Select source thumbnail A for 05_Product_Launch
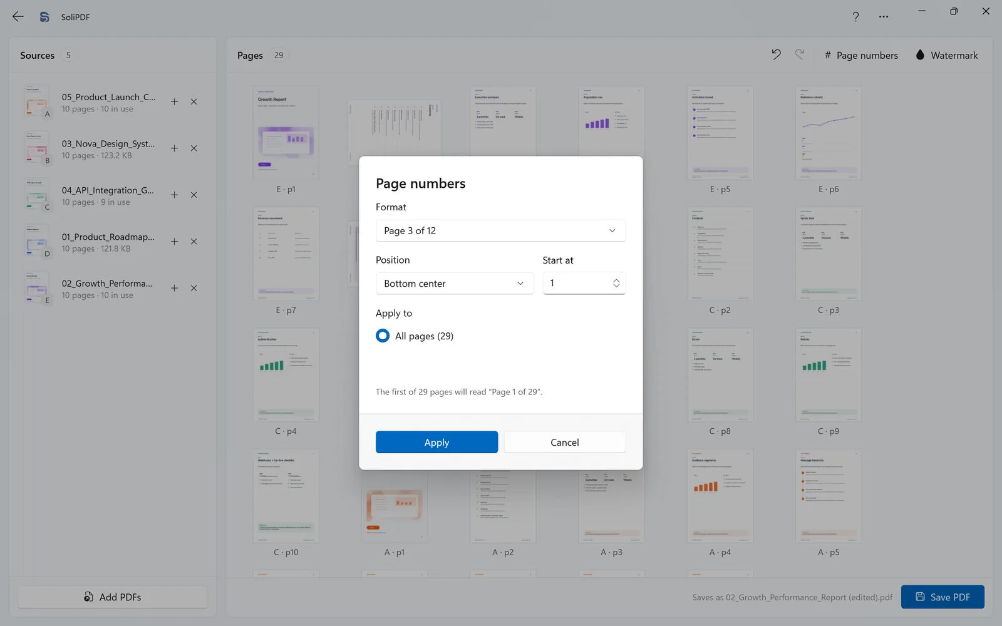This screenshot has width=1002, height=626. pos(38,102)
